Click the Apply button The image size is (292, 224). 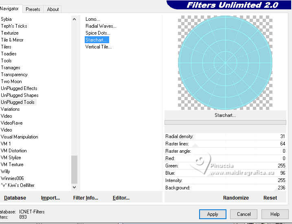213,214
